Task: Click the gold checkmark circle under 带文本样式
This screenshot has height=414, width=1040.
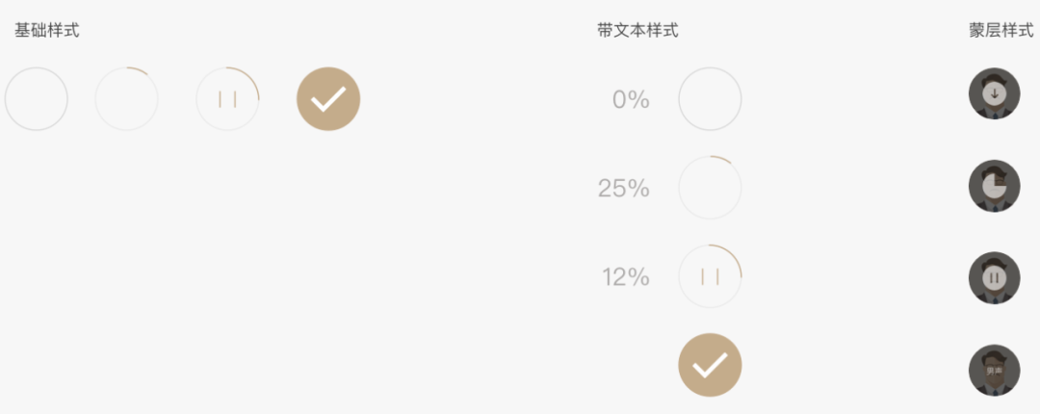Action: pos(710,365)
